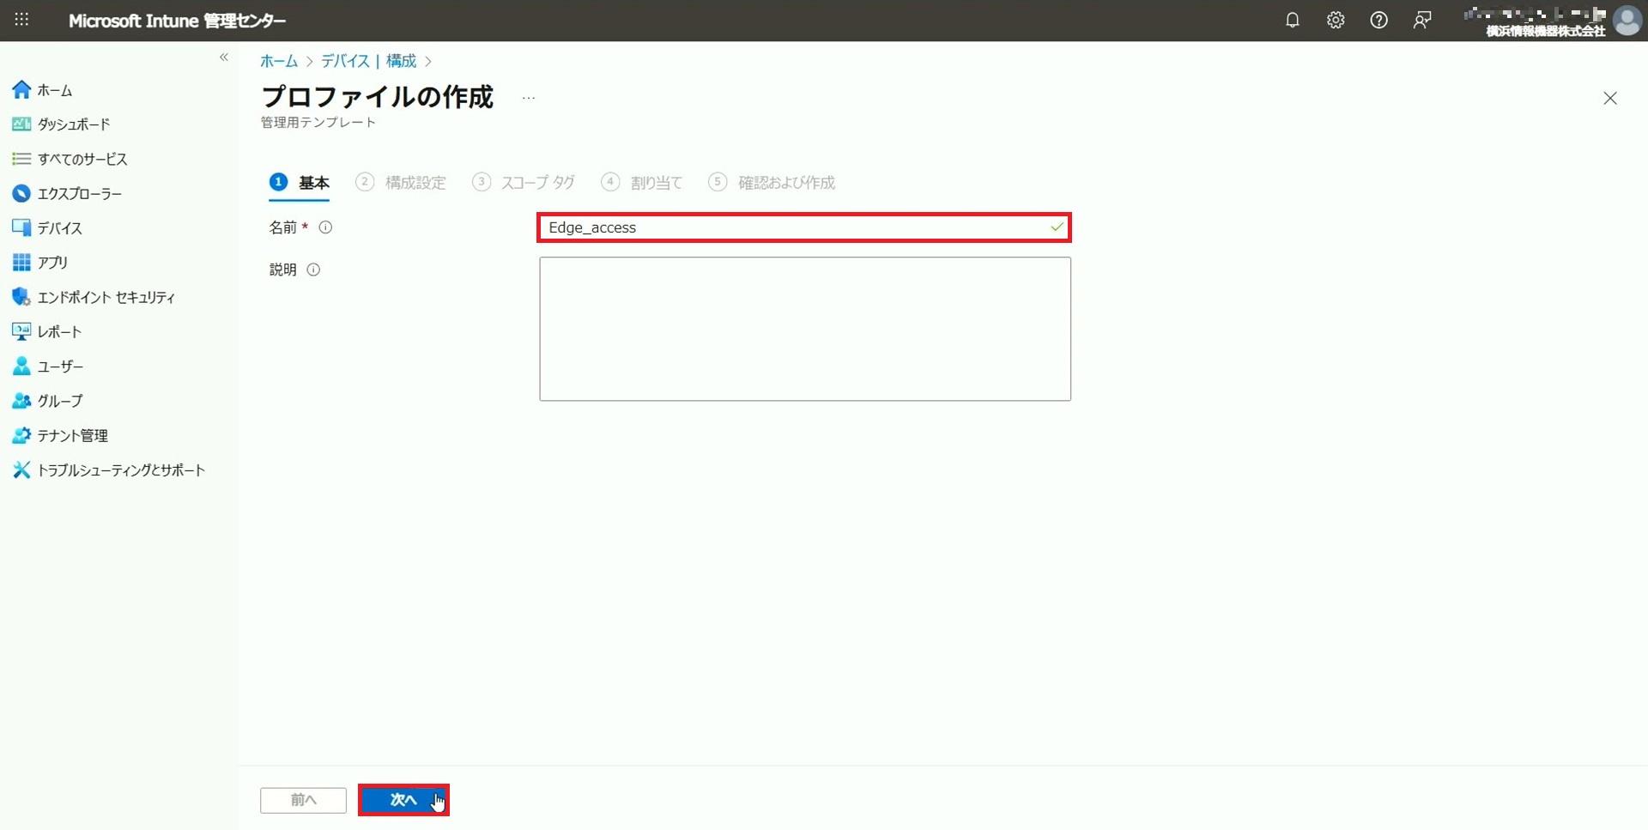This screenshot has width=1648, height=830.
Task: Open the settings gear icon
Action: pyautogui.click(x=1336, y=21)
